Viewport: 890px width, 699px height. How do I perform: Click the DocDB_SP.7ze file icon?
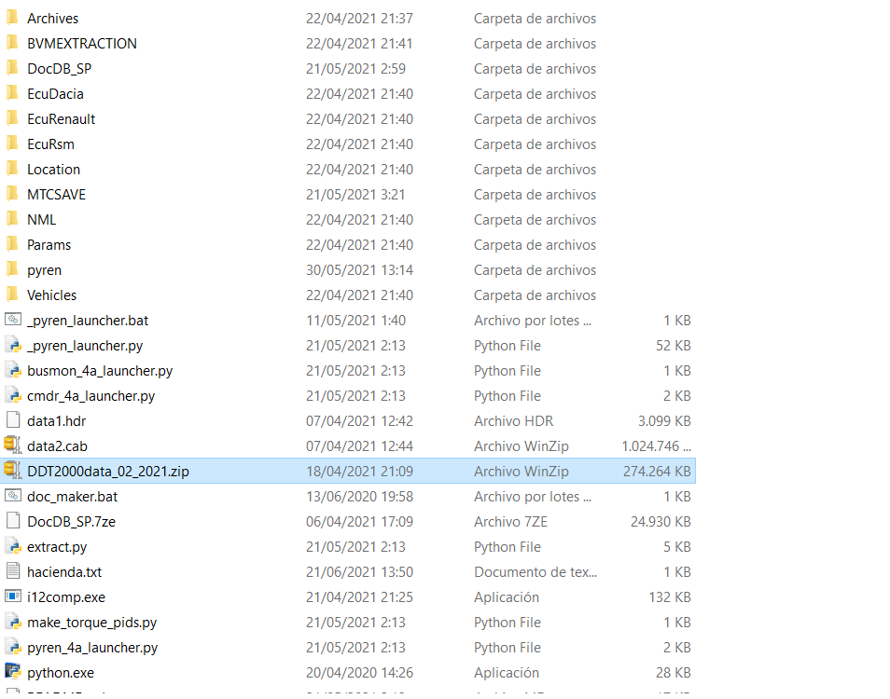[x=13, y=521]
